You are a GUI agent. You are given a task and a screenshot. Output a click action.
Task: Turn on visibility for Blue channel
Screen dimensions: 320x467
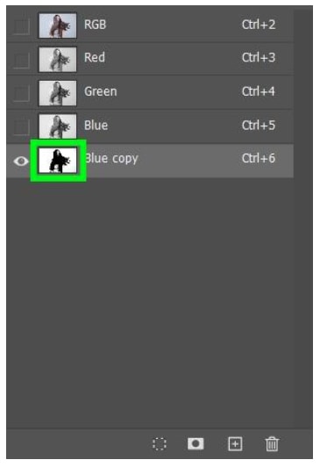pos(21,126)
